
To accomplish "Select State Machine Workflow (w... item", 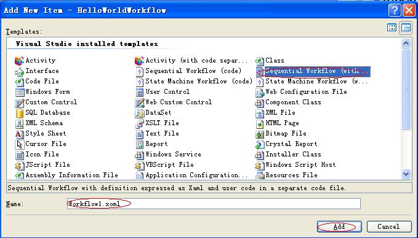I will (312, 82).
